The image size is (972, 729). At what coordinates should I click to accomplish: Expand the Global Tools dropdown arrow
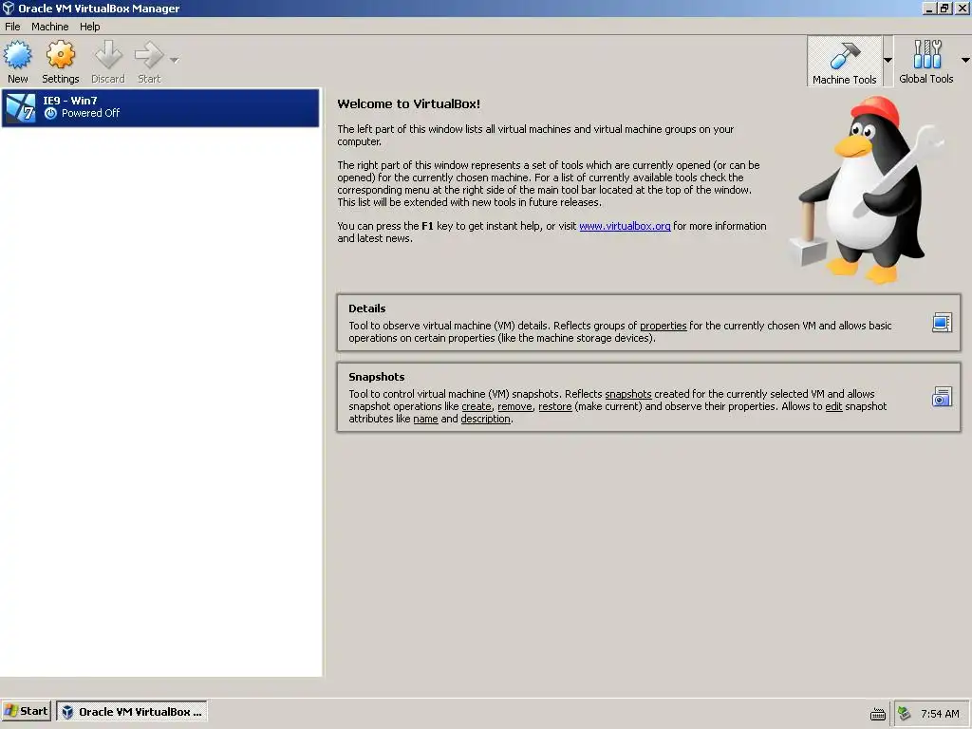(x=965, y=60)
